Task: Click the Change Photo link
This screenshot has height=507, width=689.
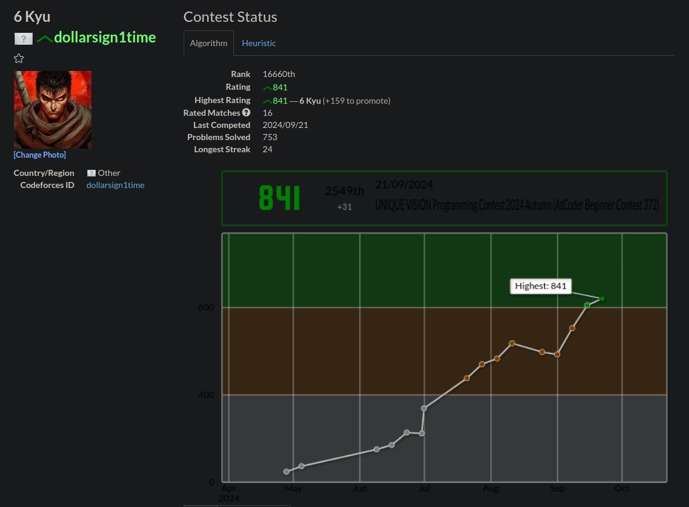Action: pyautogui.click(x=39, y=155)
